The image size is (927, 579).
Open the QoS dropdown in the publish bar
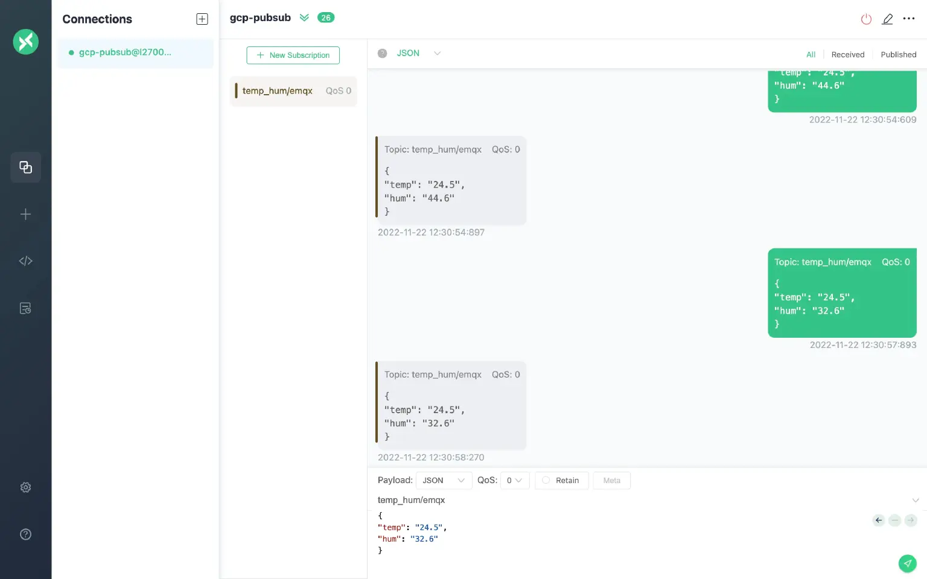click(x=515, y=480)
